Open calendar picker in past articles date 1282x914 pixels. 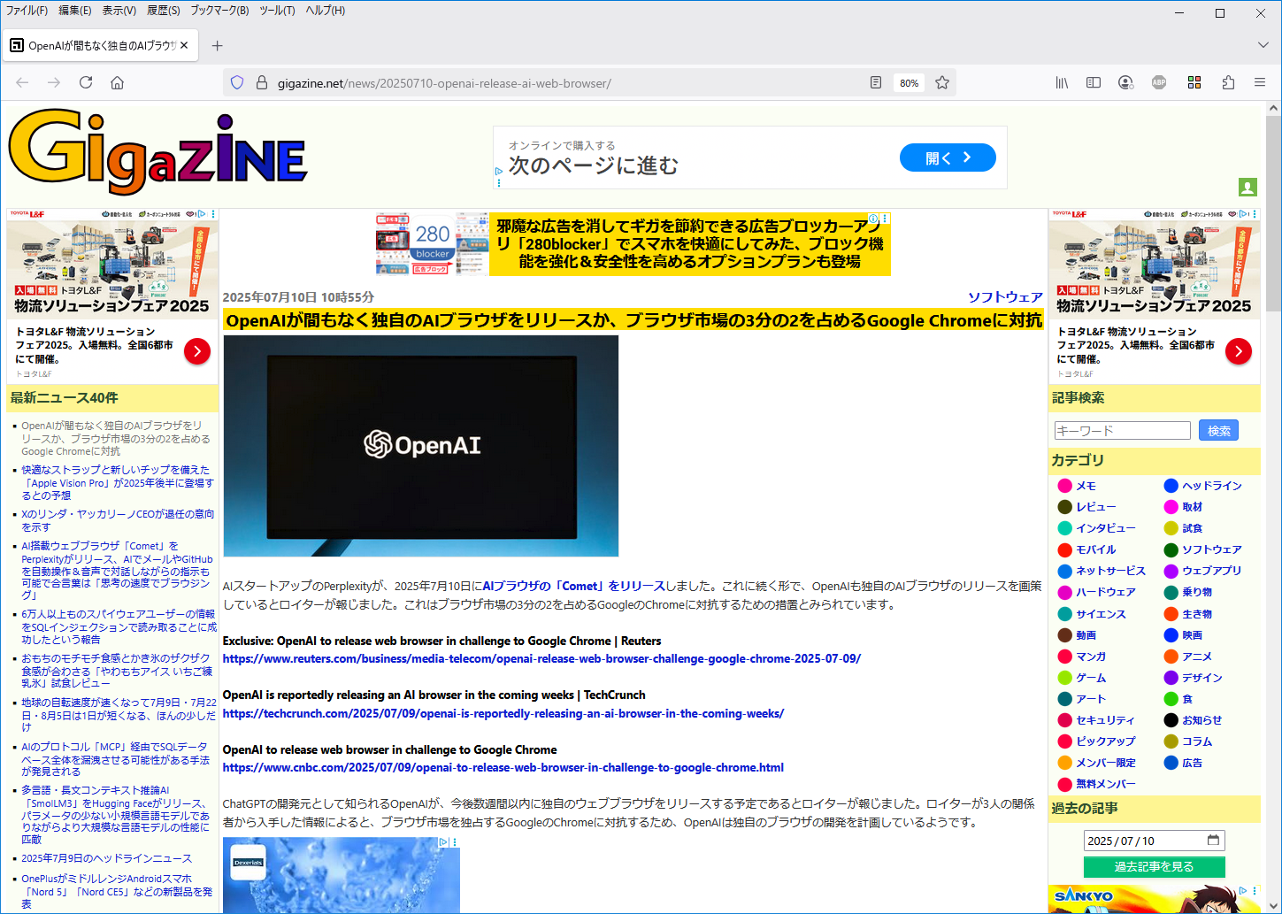click(x=1213, y=841)
